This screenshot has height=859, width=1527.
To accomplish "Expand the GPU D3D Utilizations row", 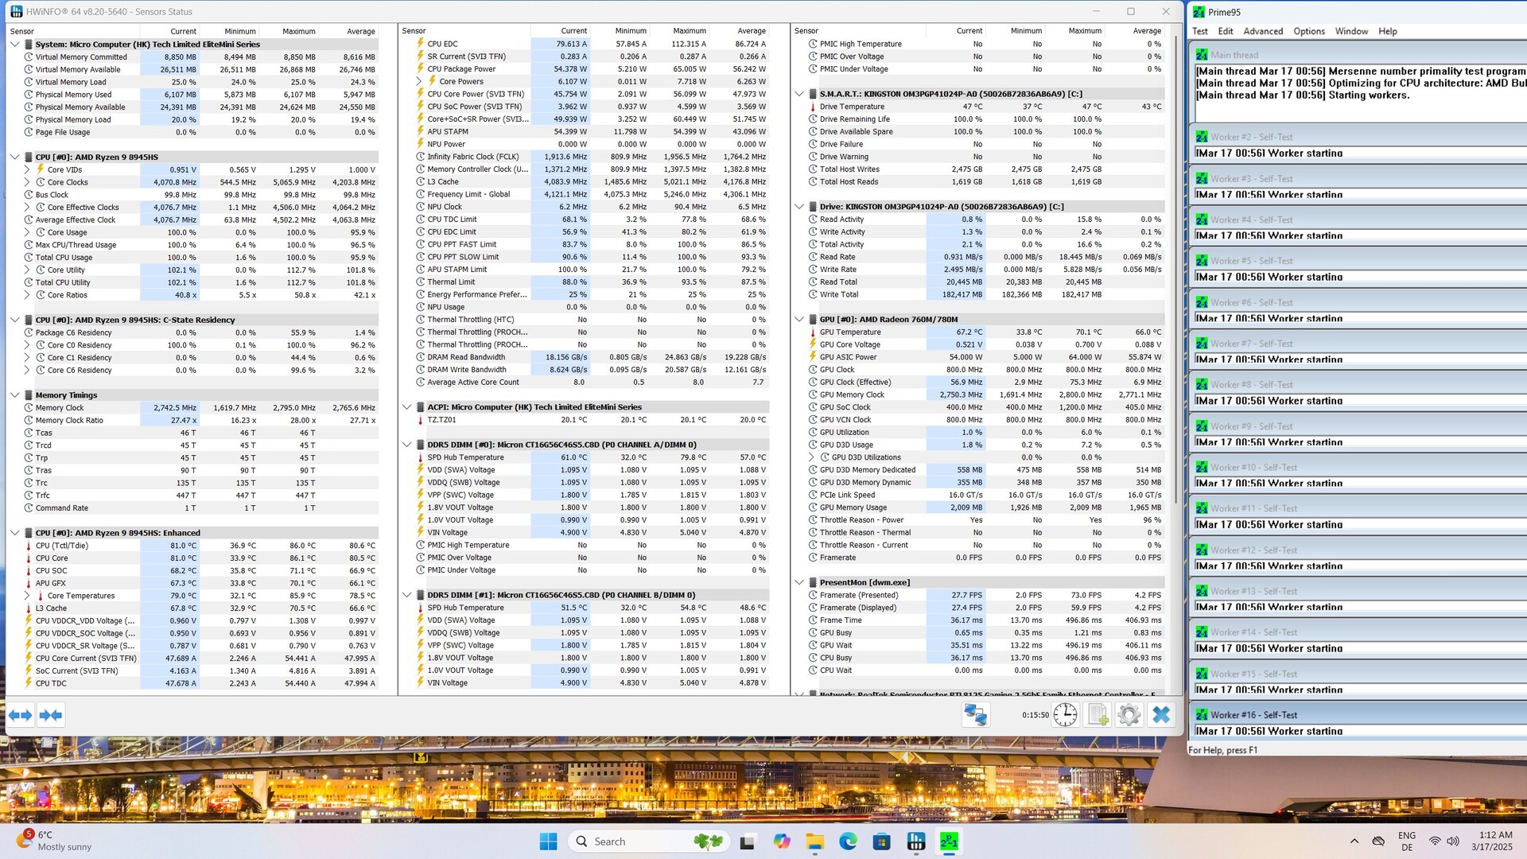I will click(811, 457).
